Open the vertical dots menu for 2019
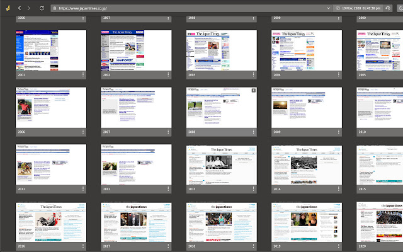Screen dimensions: 403x252 338,246
